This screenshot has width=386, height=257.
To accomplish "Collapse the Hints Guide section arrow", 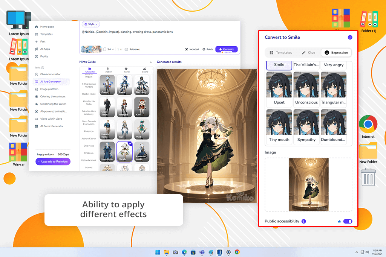I will pyautogui.click(x=151, y=62).
